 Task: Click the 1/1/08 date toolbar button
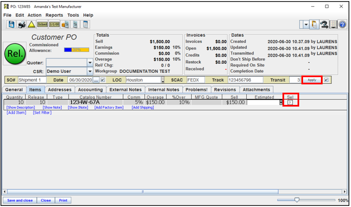pyautogui.click(x=55, y=24)
